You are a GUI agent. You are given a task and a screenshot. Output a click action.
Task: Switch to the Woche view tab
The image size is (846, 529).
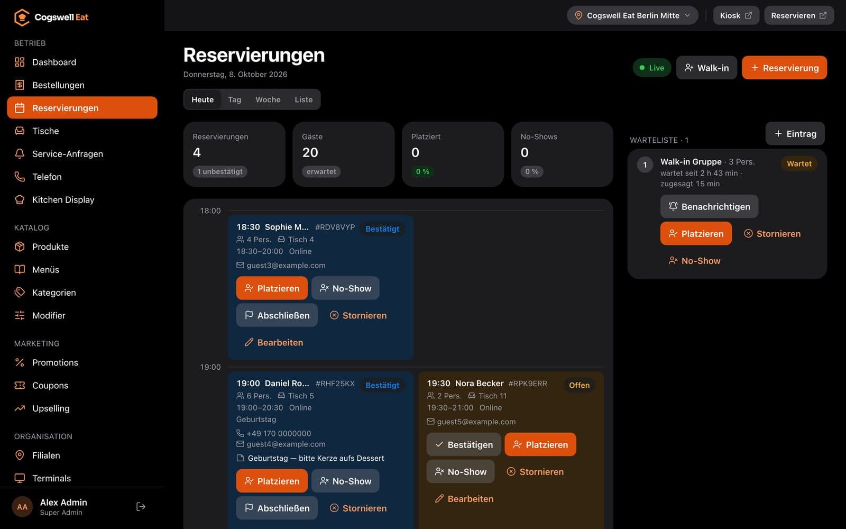268,99
